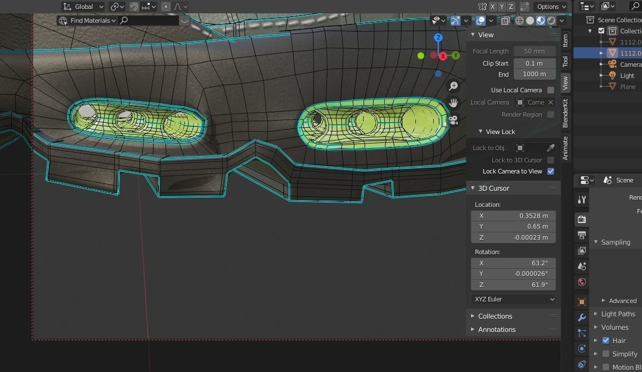Switch to rendered shading mode

click(x=551, y=21)
